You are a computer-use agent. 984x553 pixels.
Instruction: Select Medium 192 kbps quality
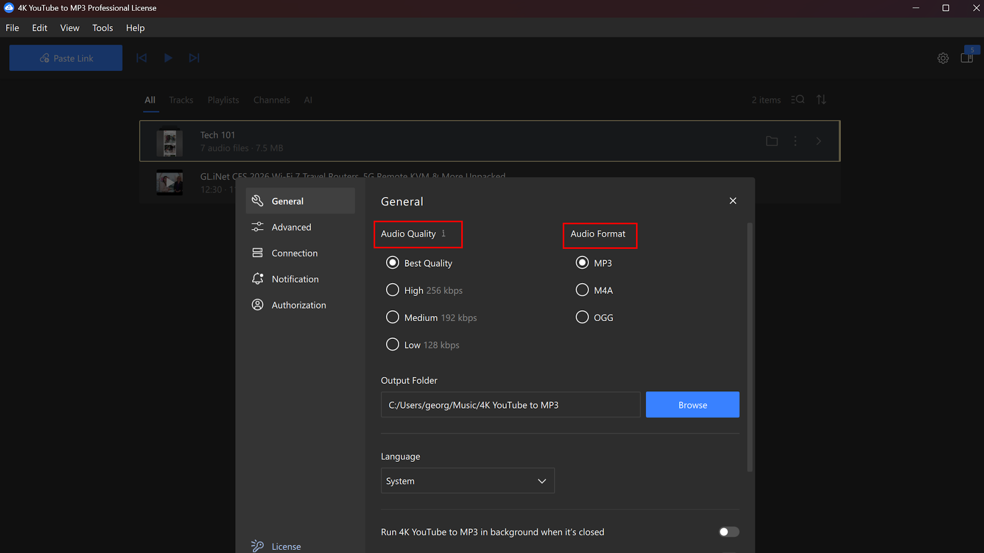click(431, 317)
